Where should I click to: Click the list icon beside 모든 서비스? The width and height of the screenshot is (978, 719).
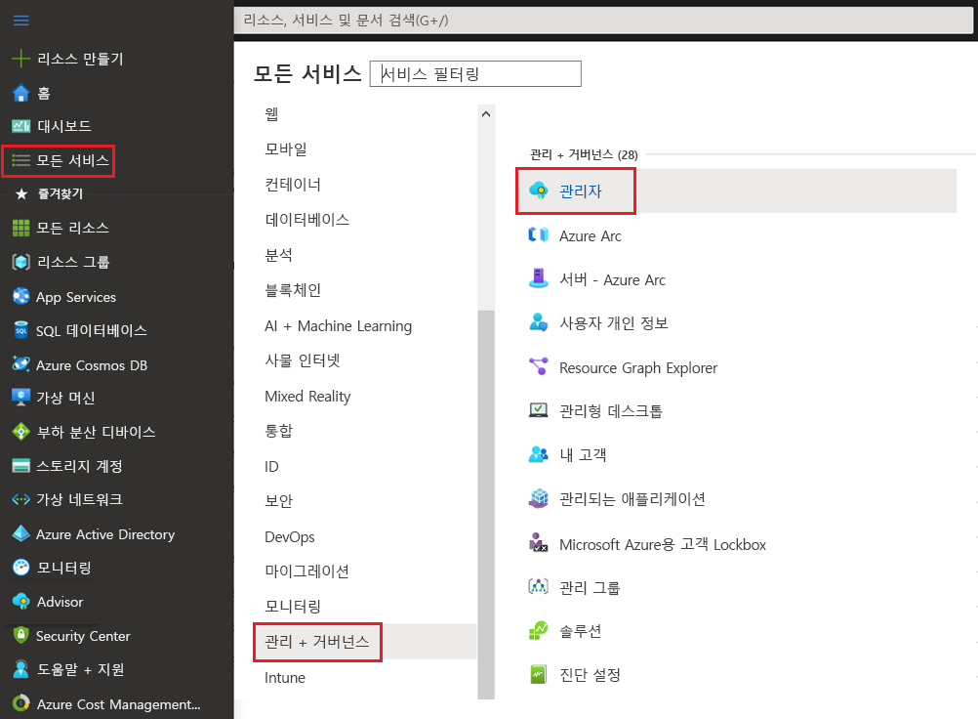click(20, 160)
